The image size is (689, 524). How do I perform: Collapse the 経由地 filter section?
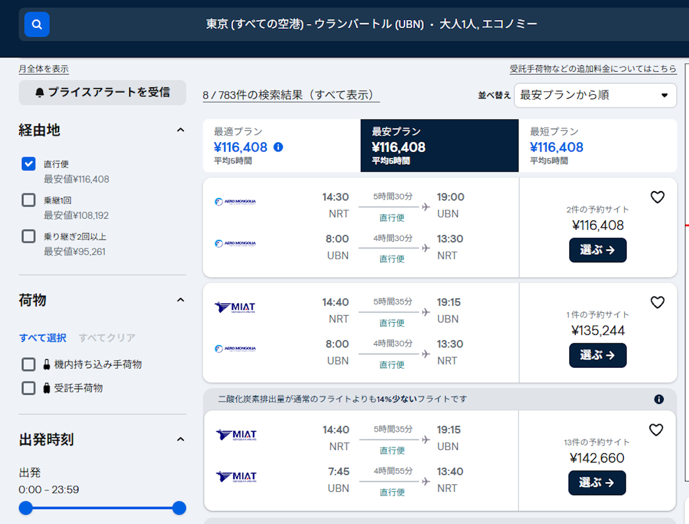180,130
